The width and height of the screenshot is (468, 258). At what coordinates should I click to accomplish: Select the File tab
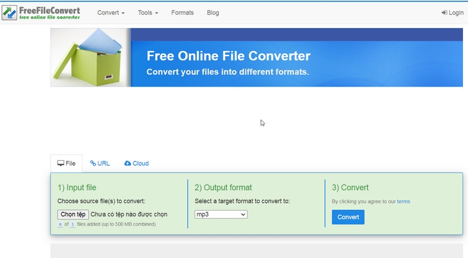66,163
